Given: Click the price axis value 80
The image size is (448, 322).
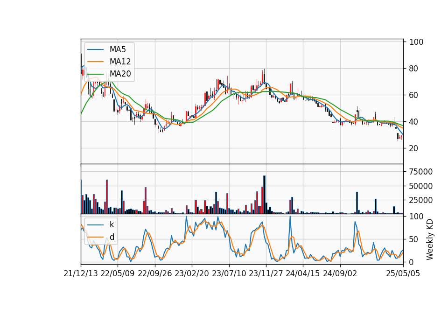Looking at the screenshot, I should [414, 69].
